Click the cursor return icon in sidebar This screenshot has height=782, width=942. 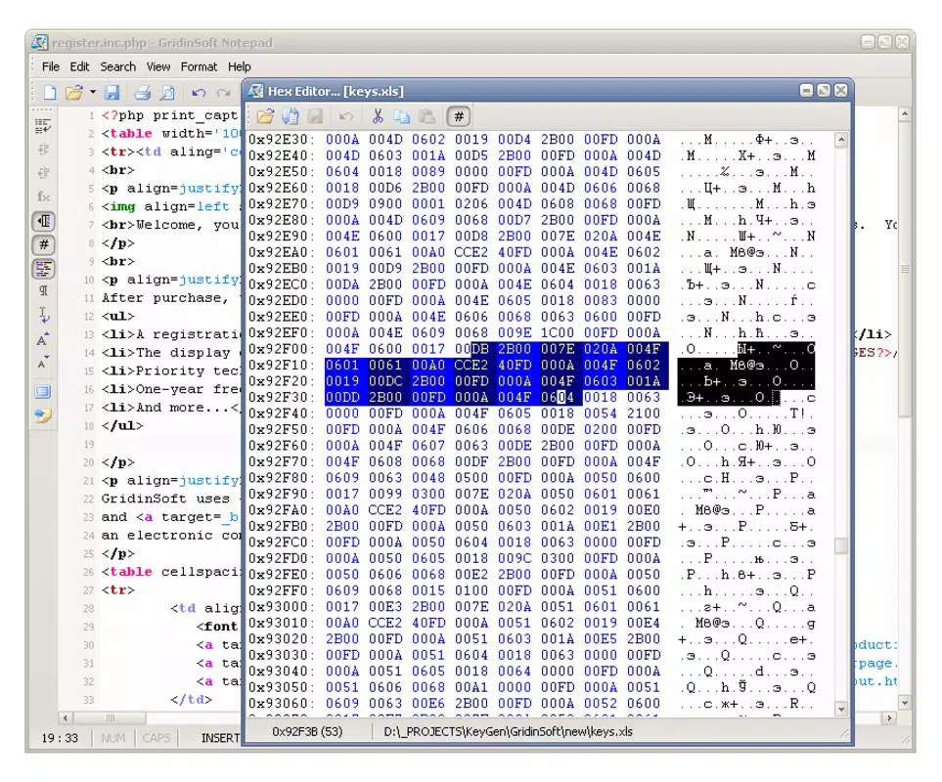click(43, 315)
